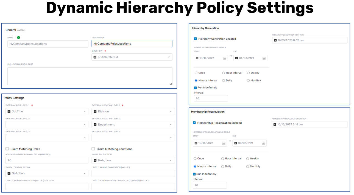This screenshot has width=354, height=195.
Task: Clear Membership Recalculation end date
Action: tap(235, 143)
